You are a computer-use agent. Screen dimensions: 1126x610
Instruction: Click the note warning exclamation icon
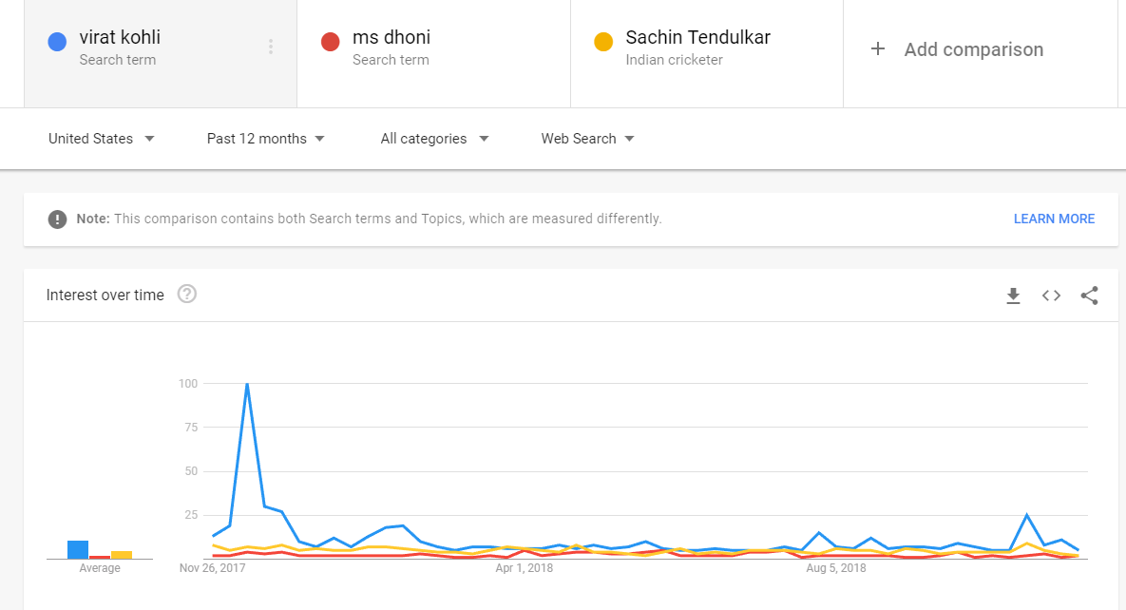click(x=57, y=219)
